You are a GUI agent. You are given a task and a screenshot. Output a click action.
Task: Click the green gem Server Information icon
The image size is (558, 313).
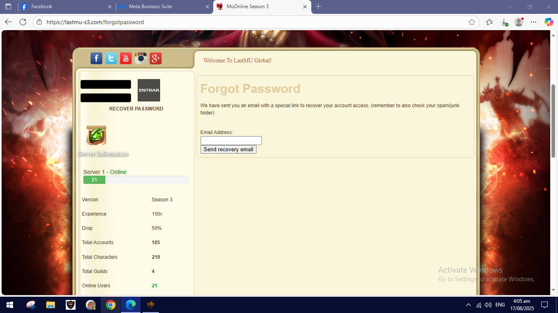pos(96,135)
